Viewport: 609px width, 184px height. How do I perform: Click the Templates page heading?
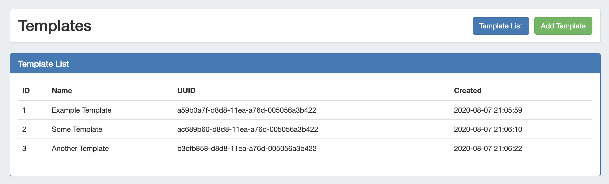(55, 26)
